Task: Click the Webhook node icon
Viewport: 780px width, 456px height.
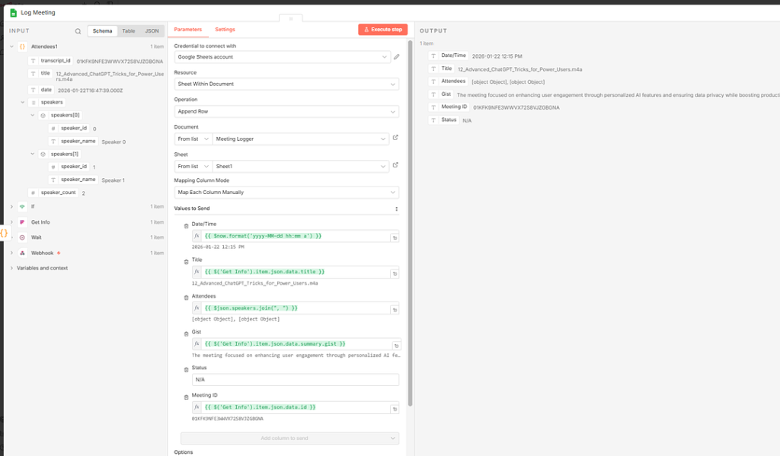Action: click(22, 253)
